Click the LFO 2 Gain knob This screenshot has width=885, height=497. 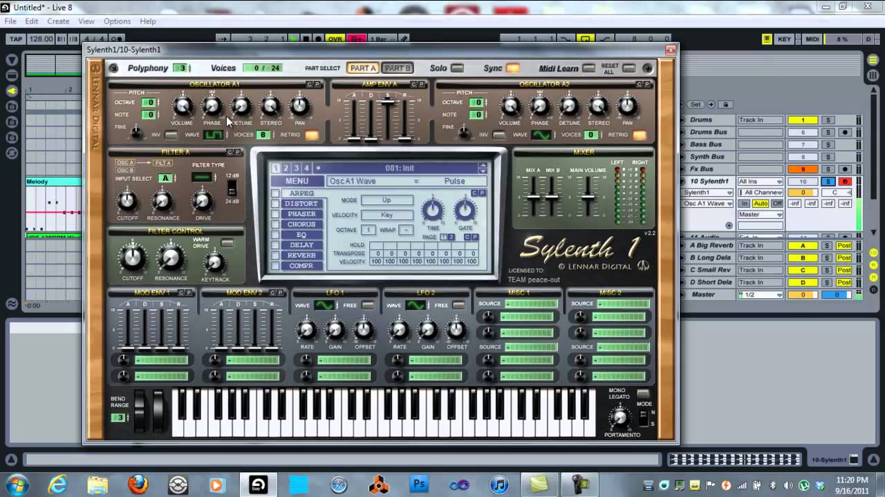[x=428, y=330]
